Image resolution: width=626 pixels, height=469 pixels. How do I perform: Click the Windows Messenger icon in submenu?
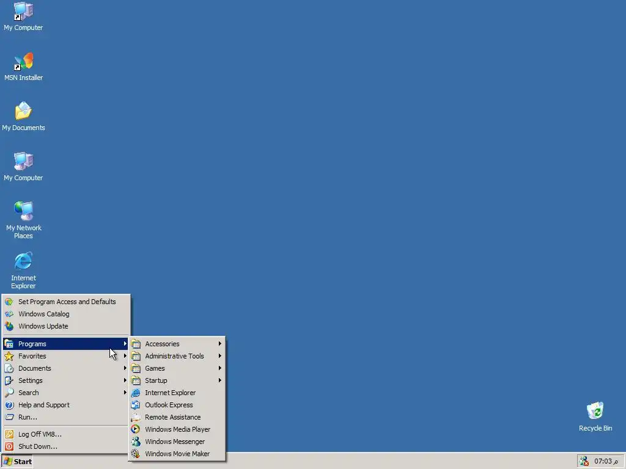pyautogui.click(x=136, y=442)
